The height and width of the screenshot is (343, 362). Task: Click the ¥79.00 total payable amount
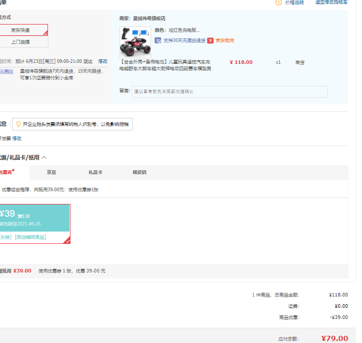coord(334,338)
